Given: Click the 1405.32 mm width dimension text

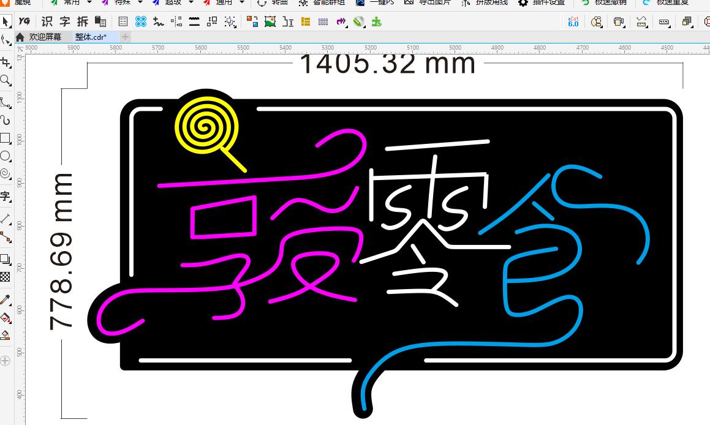Looking at the screenshot, I should [x=388, y=64].
